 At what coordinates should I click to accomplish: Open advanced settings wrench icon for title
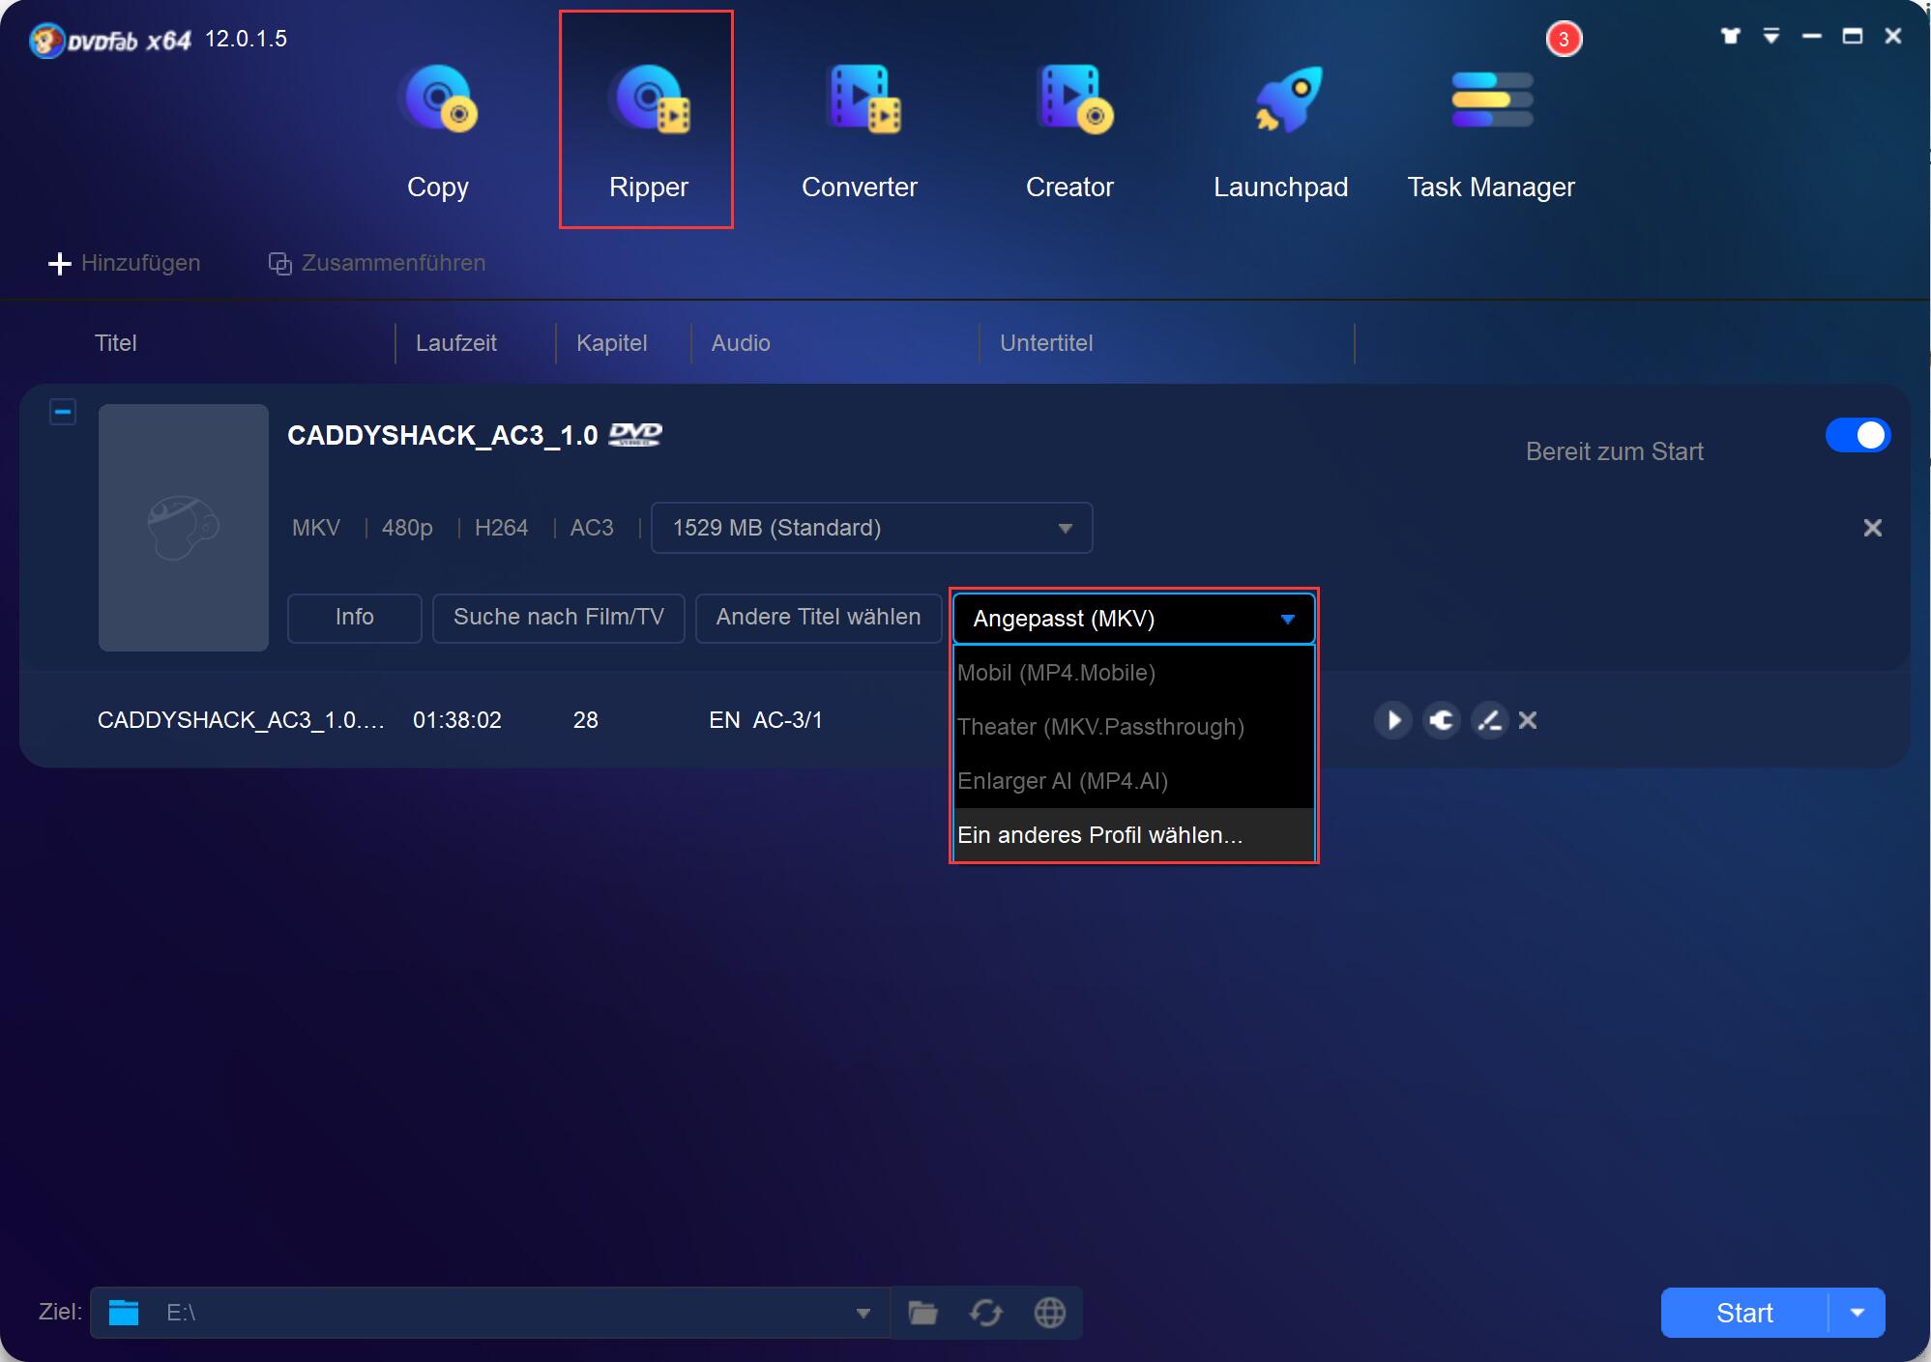click(x=1442, y=720)
